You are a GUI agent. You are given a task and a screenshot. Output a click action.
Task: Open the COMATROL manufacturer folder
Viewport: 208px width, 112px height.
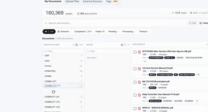pyautogui.click(x=63, y=71)
